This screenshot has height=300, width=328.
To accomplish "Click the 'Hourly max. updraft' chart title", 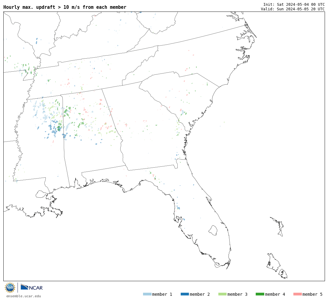I will point(65,7).
